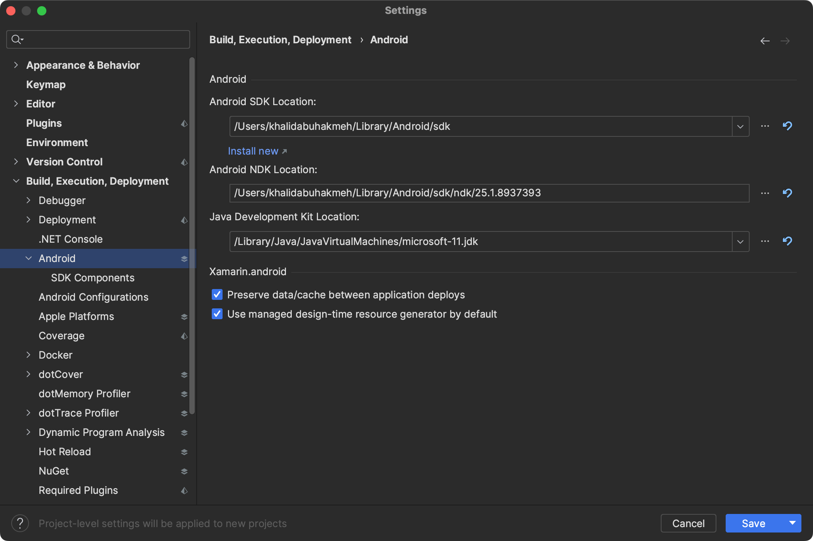Image resolution: width=813 pixels, height=541 pixels.
Task: Expand the Deployment node
Action: pos(28,219)
